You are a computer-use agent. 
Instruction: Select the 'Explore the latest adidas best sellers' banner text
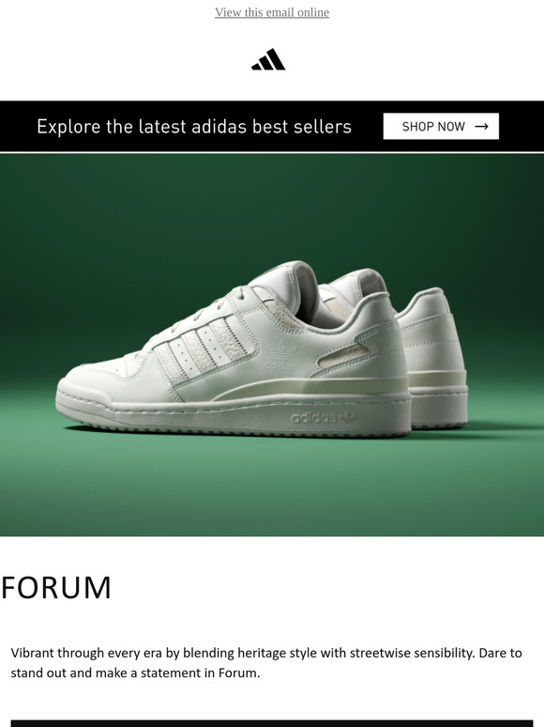(x=194, y=127)
